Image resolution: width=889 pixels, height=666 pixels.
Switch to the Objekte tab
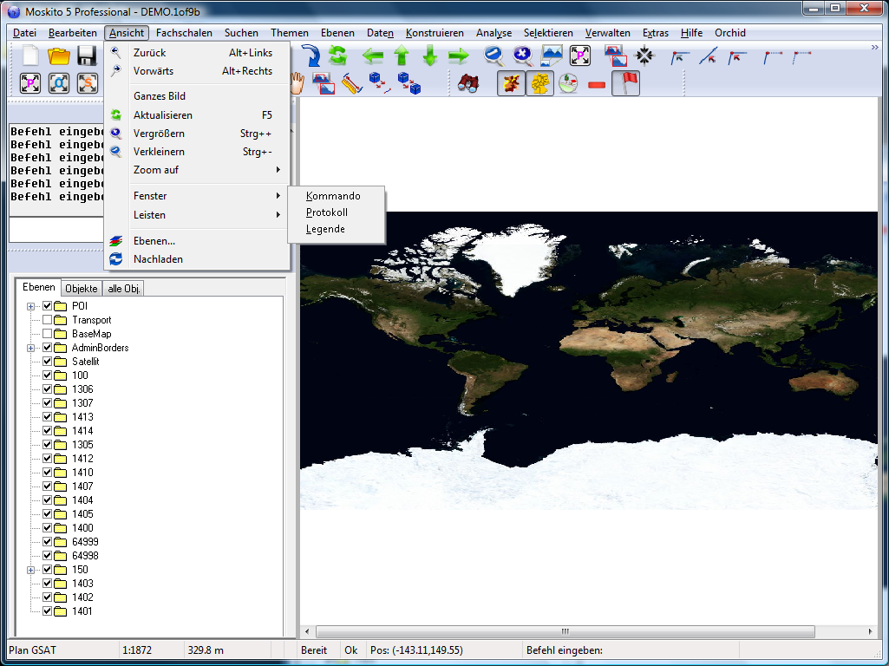82,288
